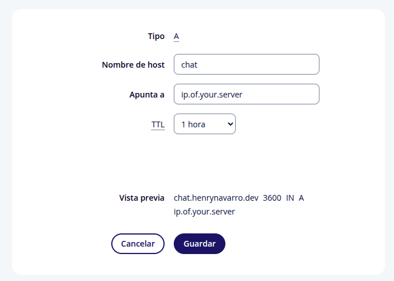This screenshot has width=394, height=281.
Task: Click the Cancelar button
Action: point(138,244)
